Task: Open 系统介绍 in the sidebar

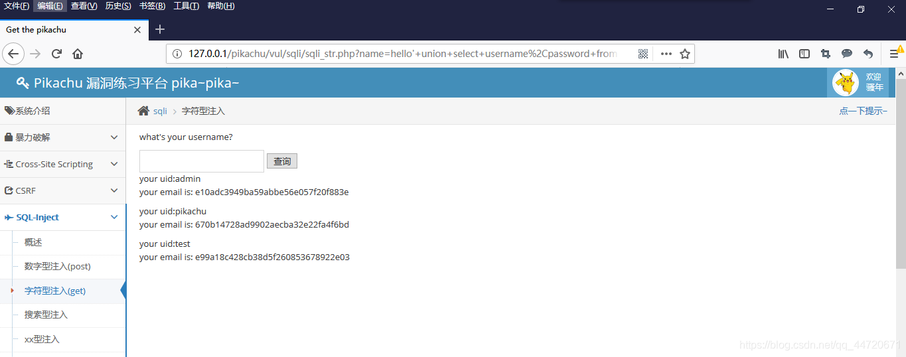Action: point(62,111)
